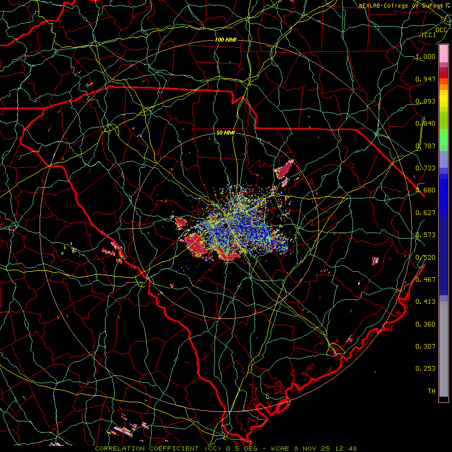Viewport: 452px width, 452px height.
Task: Click the DCC label above the legend
Action: 441,30
